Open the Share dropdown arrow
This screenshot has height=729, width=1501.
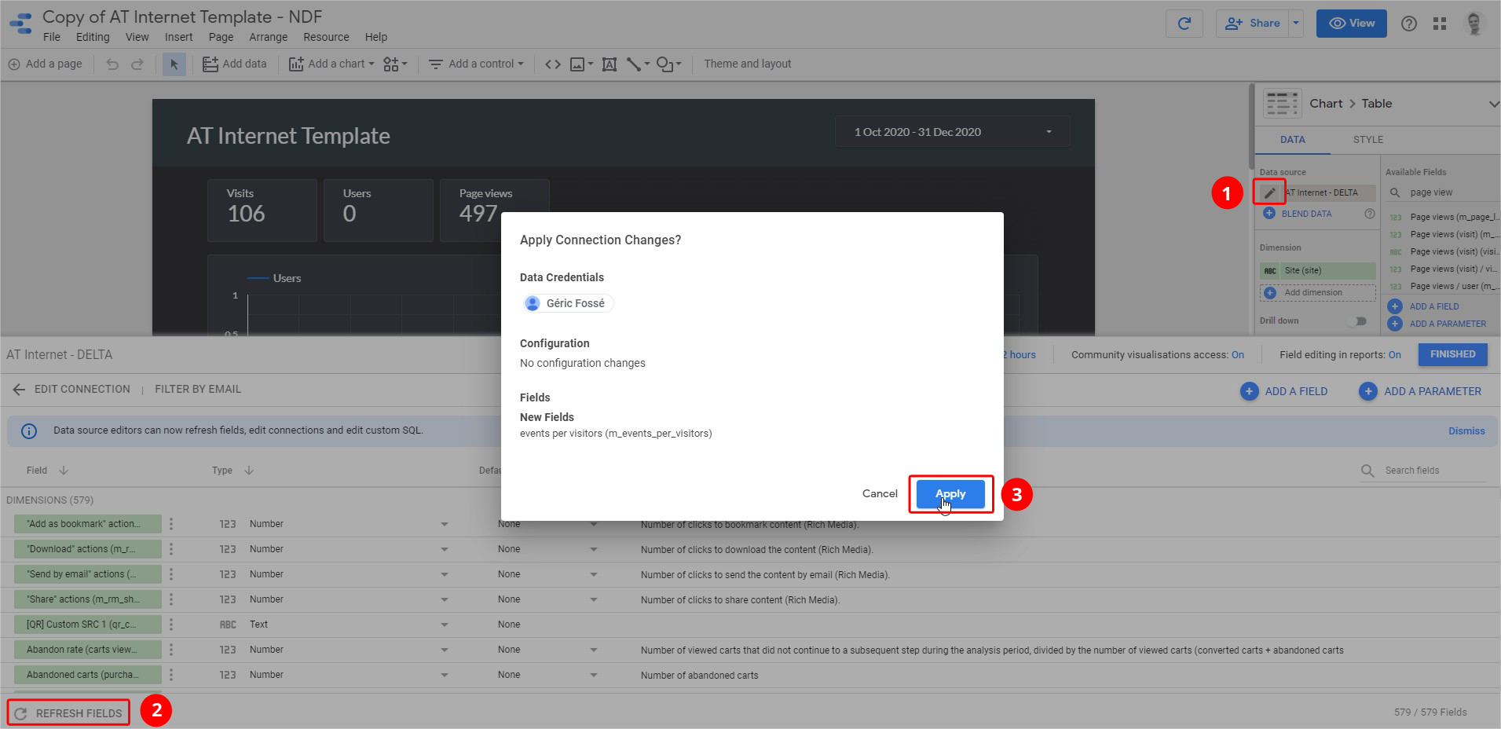tap(1297, 24)
